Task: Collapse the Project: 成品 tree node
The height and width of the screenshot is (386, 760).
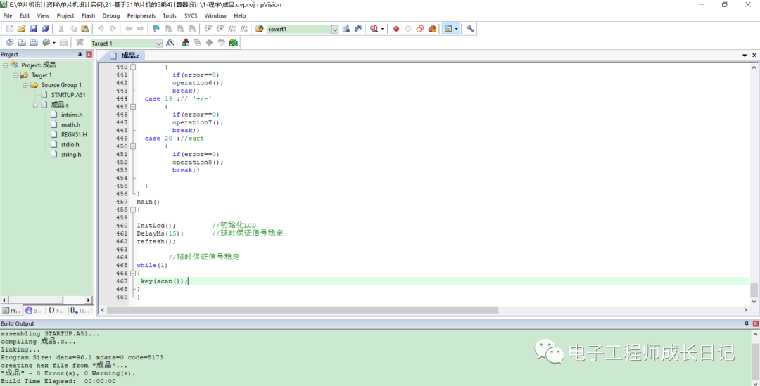Action: (6, 65)
